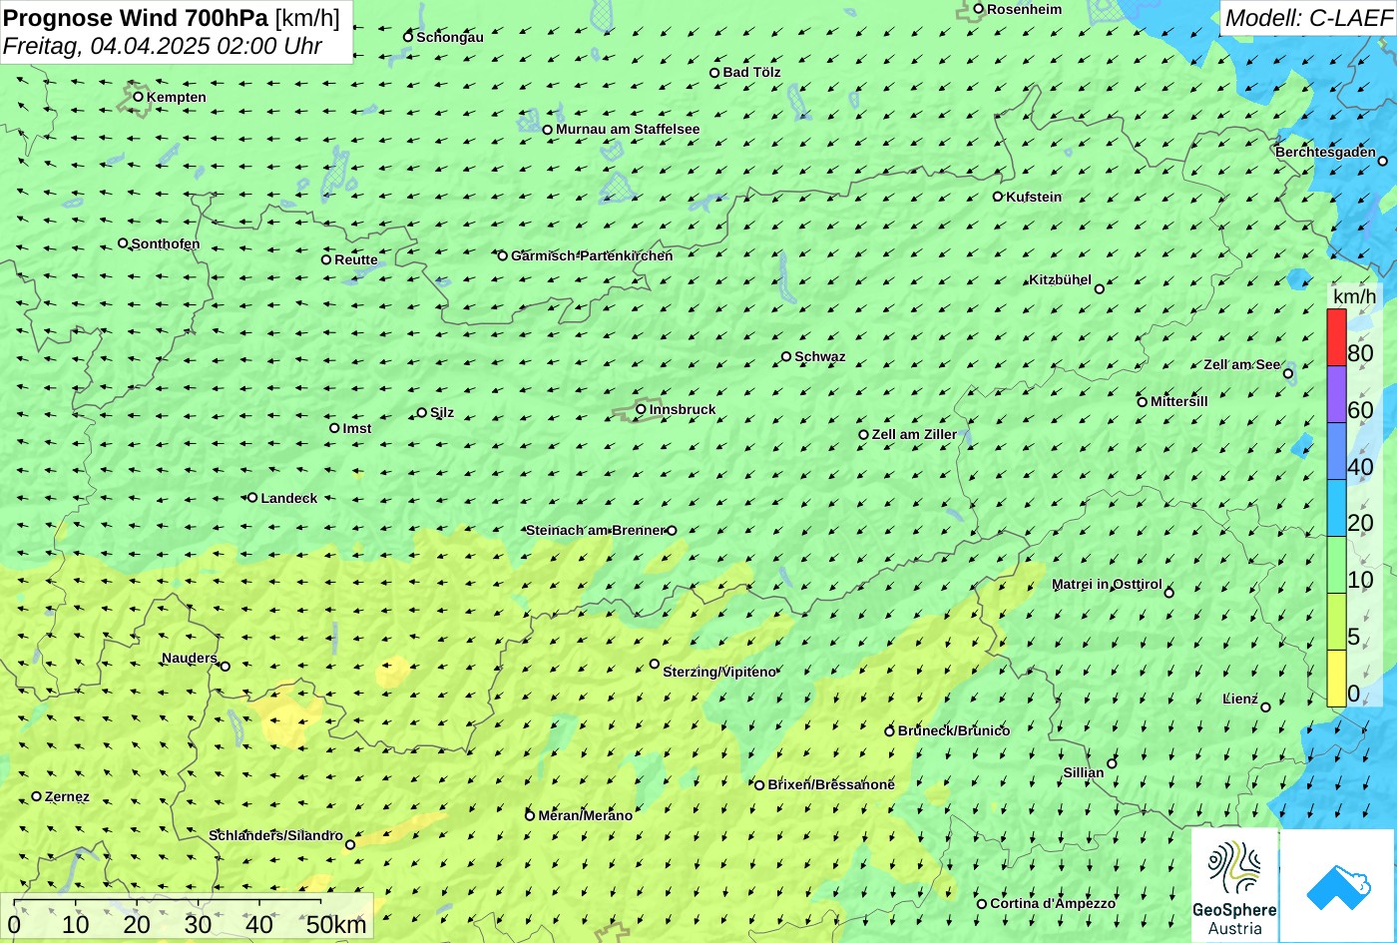Click the Nauders location dot

(226, 667)
